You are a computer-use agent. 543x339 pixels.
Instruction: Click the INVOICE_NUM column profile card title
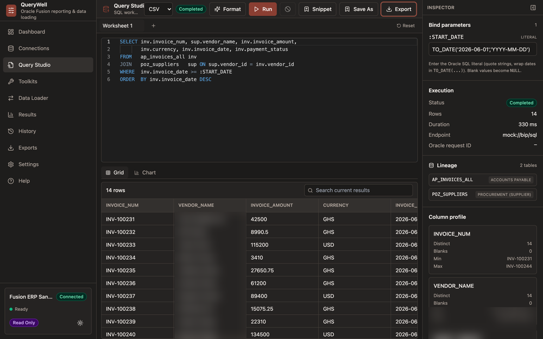click(x=452, y=234)
